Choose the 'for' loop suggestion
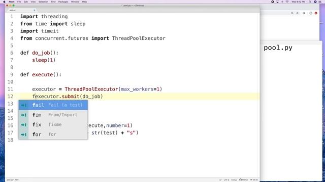The width and height of the screenshot is (325, 182). tap(53, 134)
